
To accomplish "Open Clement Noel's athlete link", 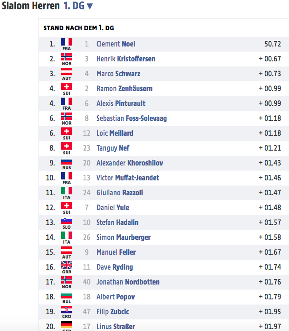I will coord(116,44).
